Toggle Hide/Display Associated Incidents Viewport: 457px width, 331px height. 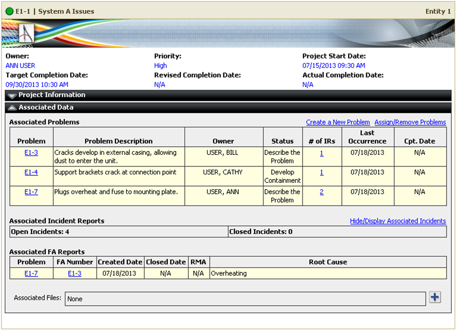pos(398,221)
